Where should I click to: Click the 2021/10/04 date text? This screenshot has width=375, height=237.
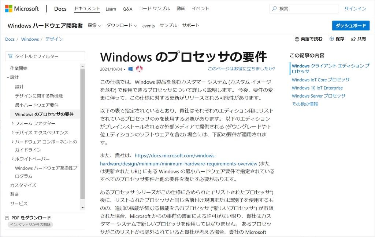pos(111,69)
